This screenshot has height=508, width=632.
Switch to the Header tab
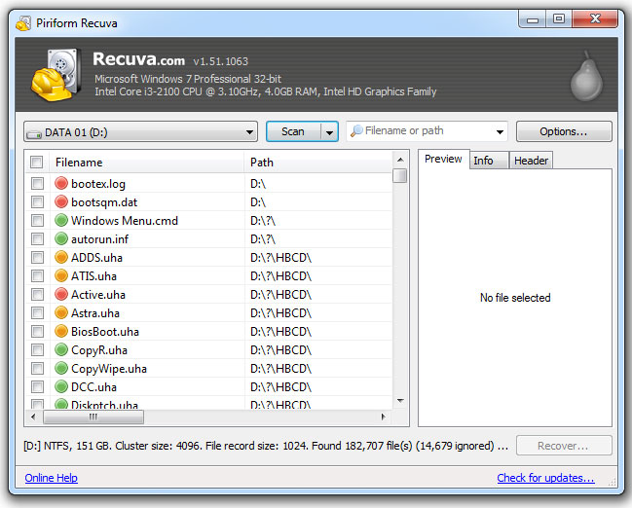point(531,161)
